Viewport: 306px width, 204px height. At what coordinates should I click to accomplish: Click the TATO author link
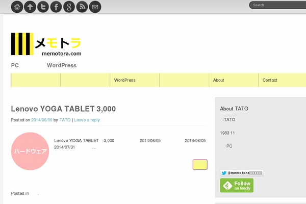[x=65, y=120]
